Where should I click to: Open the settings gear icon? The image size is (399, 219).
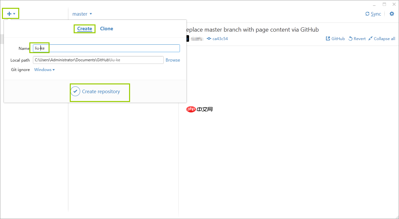pyautogui.click(x=392, y=14)
